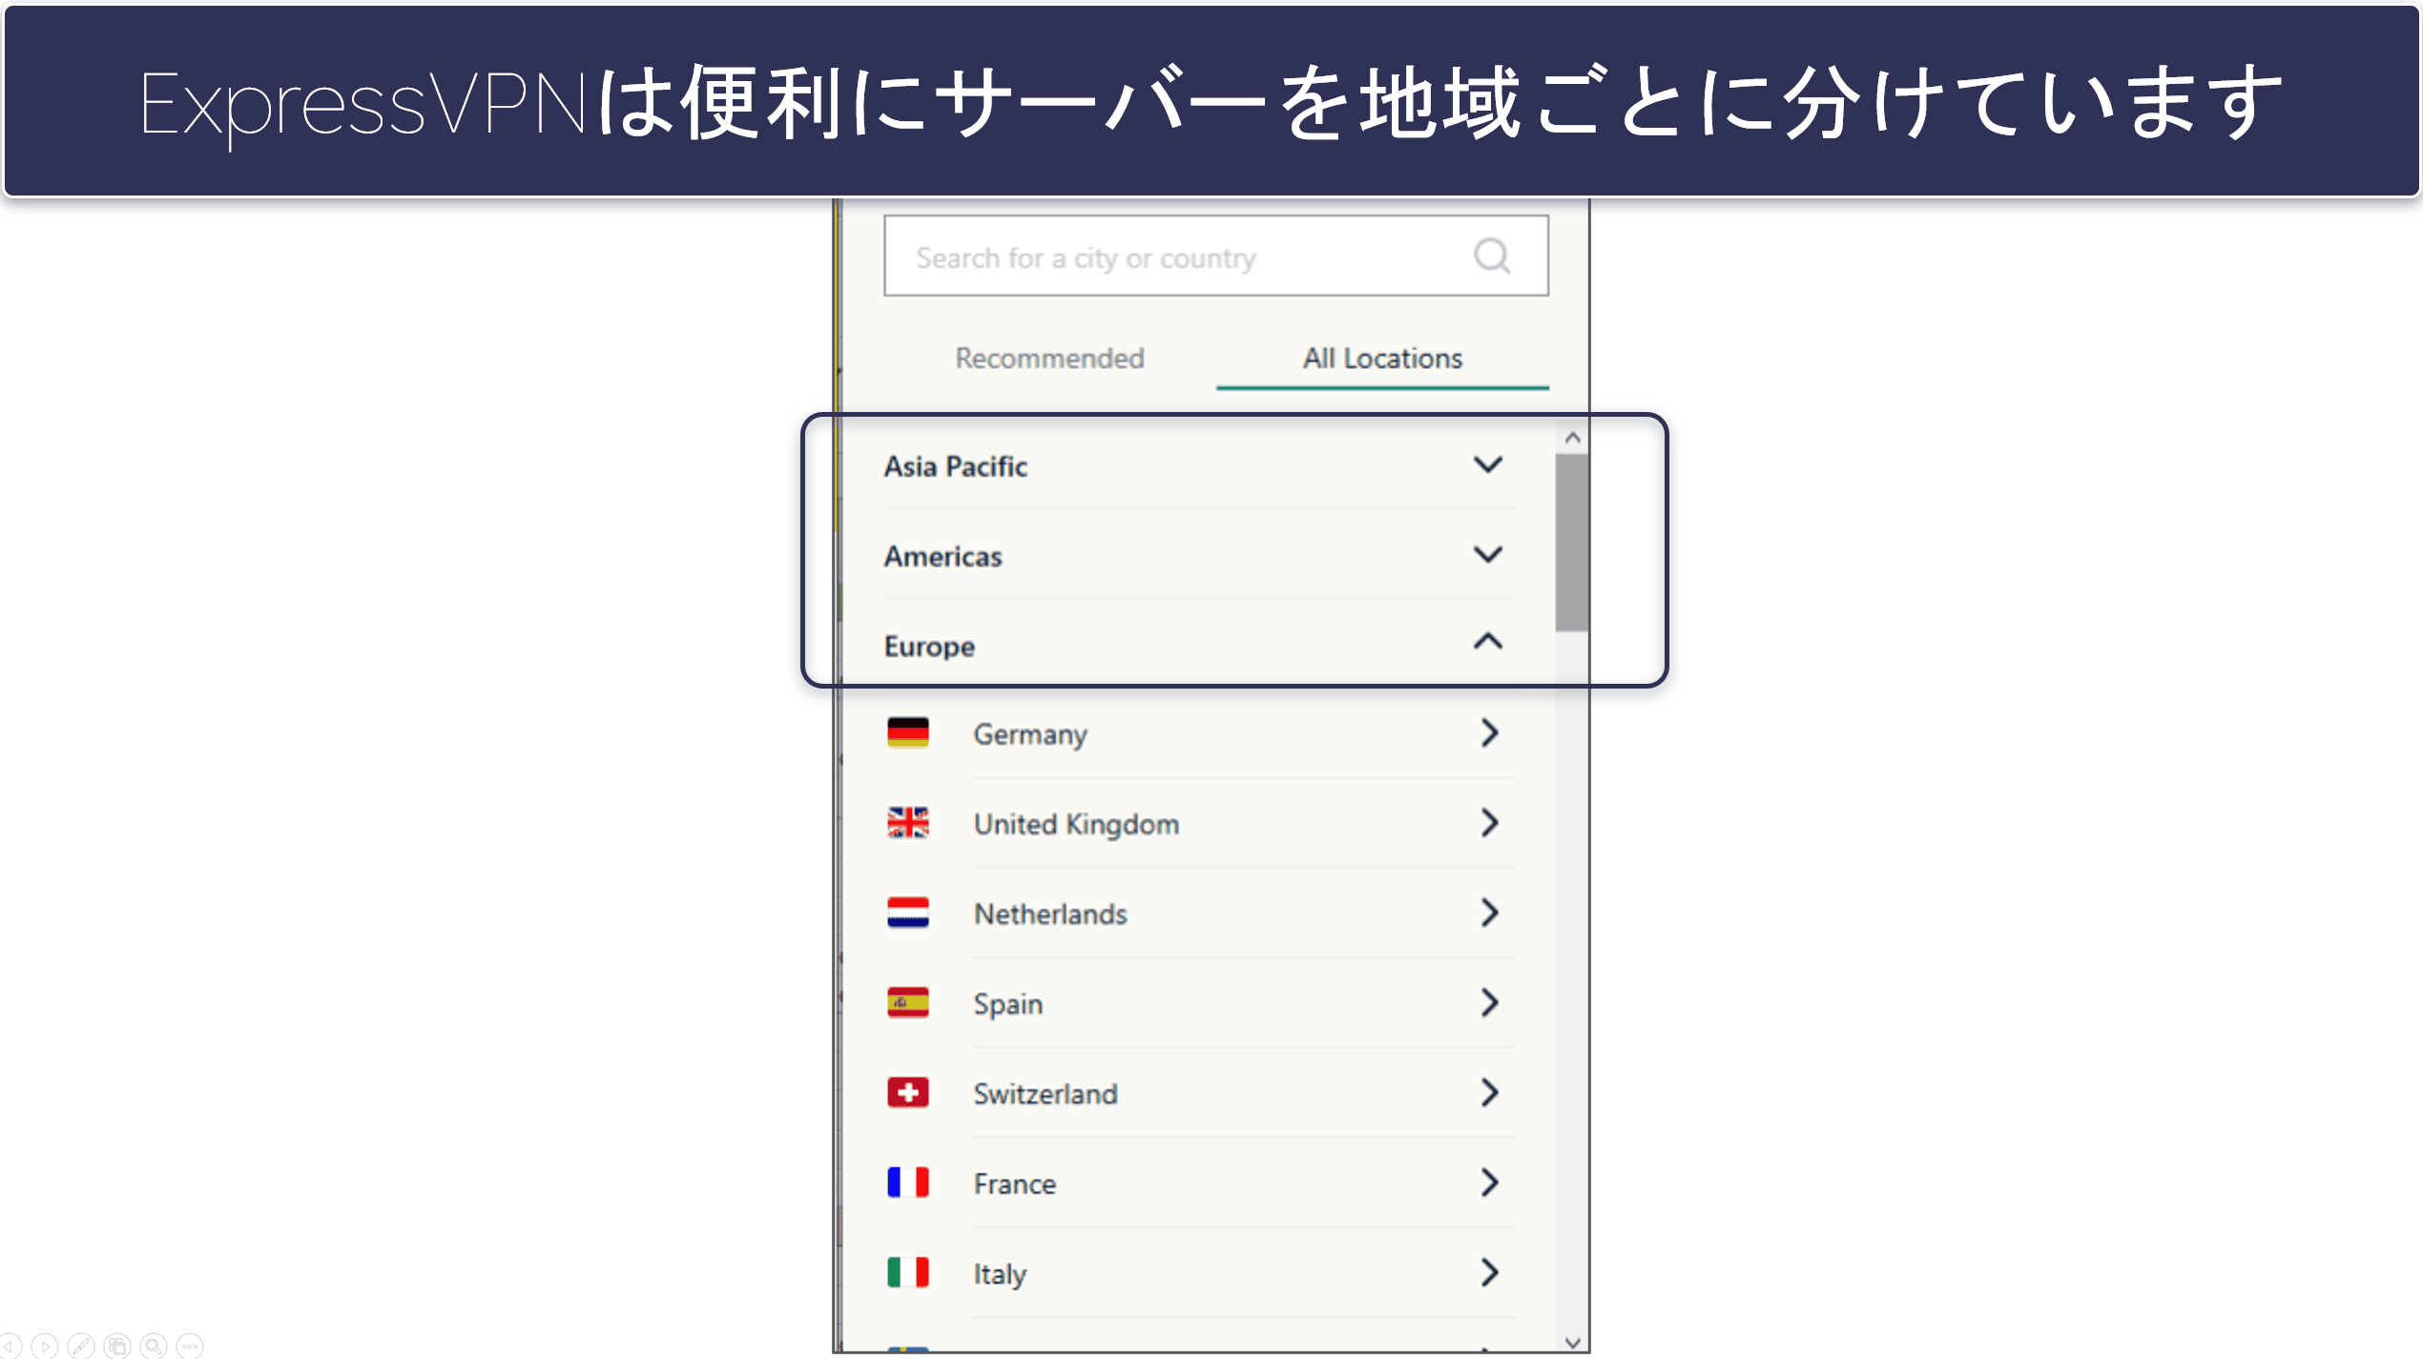
Task: Click the United Kingdom flag icon
Action: [907, 822]
